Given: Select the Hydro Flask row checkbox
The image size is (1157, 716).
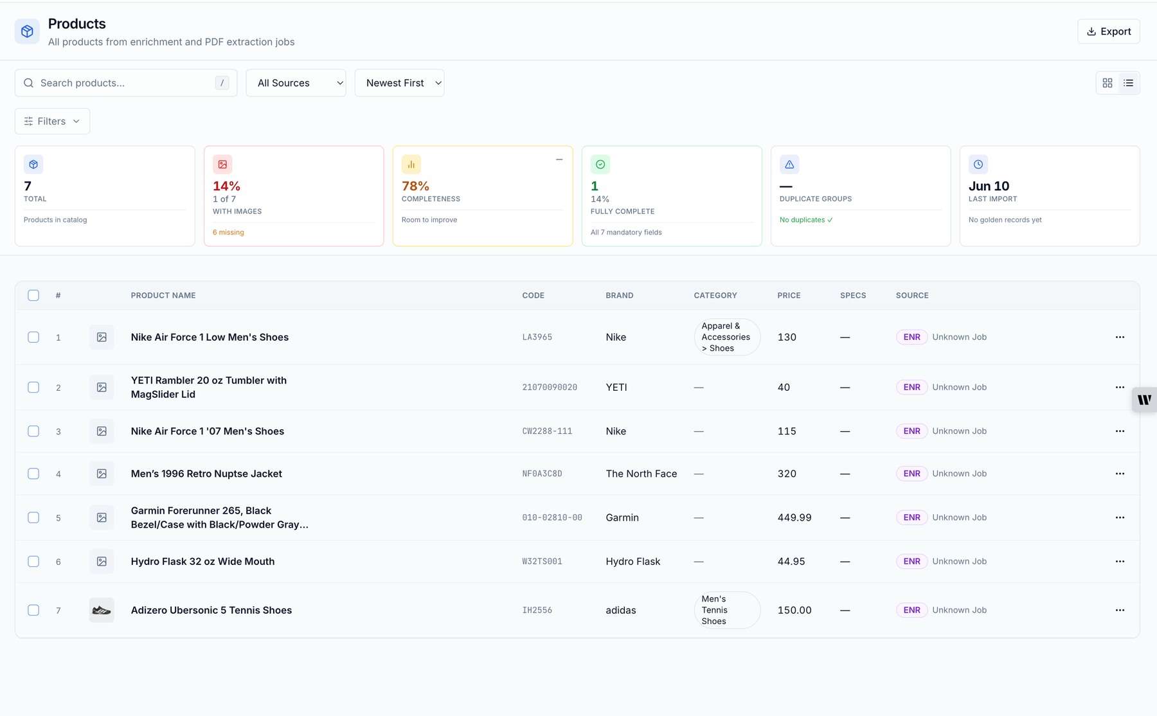Looking at the screenshot, I should pyautogui.click(x=33, y=562).
